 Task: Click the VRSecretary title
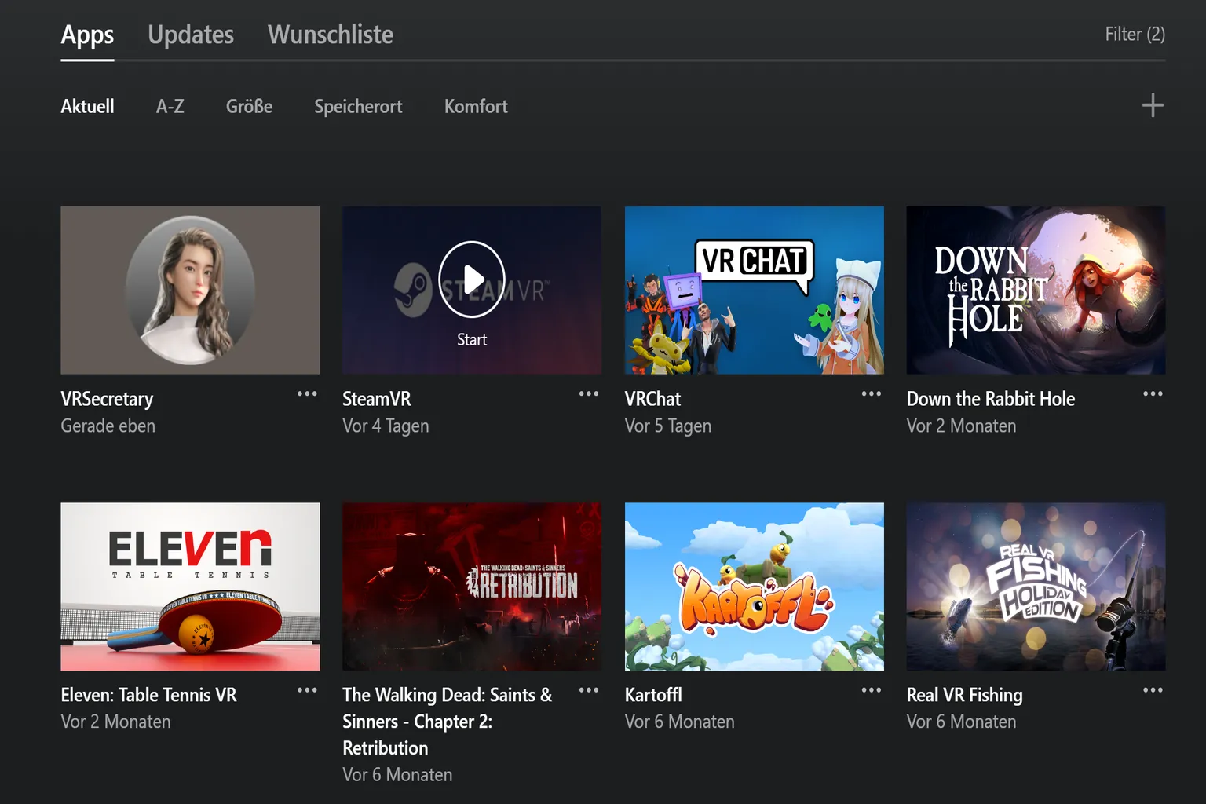tap(107, 400)
